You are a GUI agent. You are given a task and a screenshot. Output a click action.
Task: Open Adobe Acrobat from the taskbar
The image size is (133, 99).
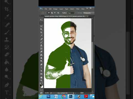[x=86, y=97]
